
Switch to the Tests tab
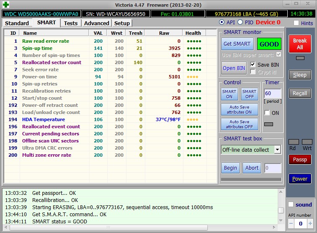[71, 23]
